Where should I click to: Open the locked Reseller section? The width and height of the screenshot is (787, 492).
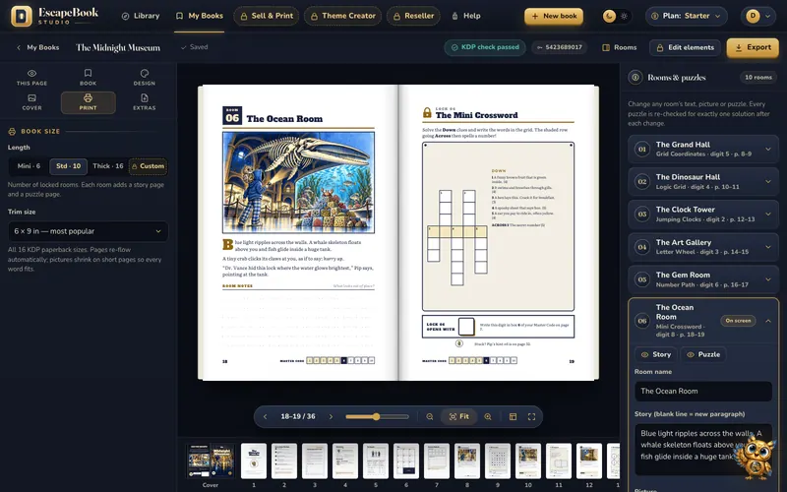pos(413,16)
